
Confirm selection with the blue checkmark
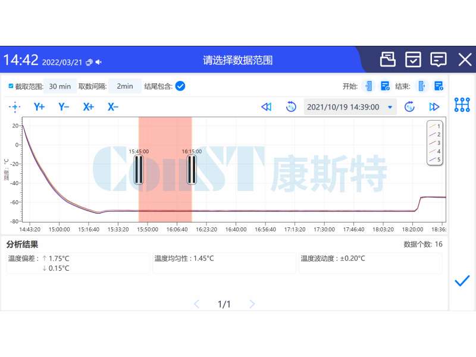coord(462,281)
